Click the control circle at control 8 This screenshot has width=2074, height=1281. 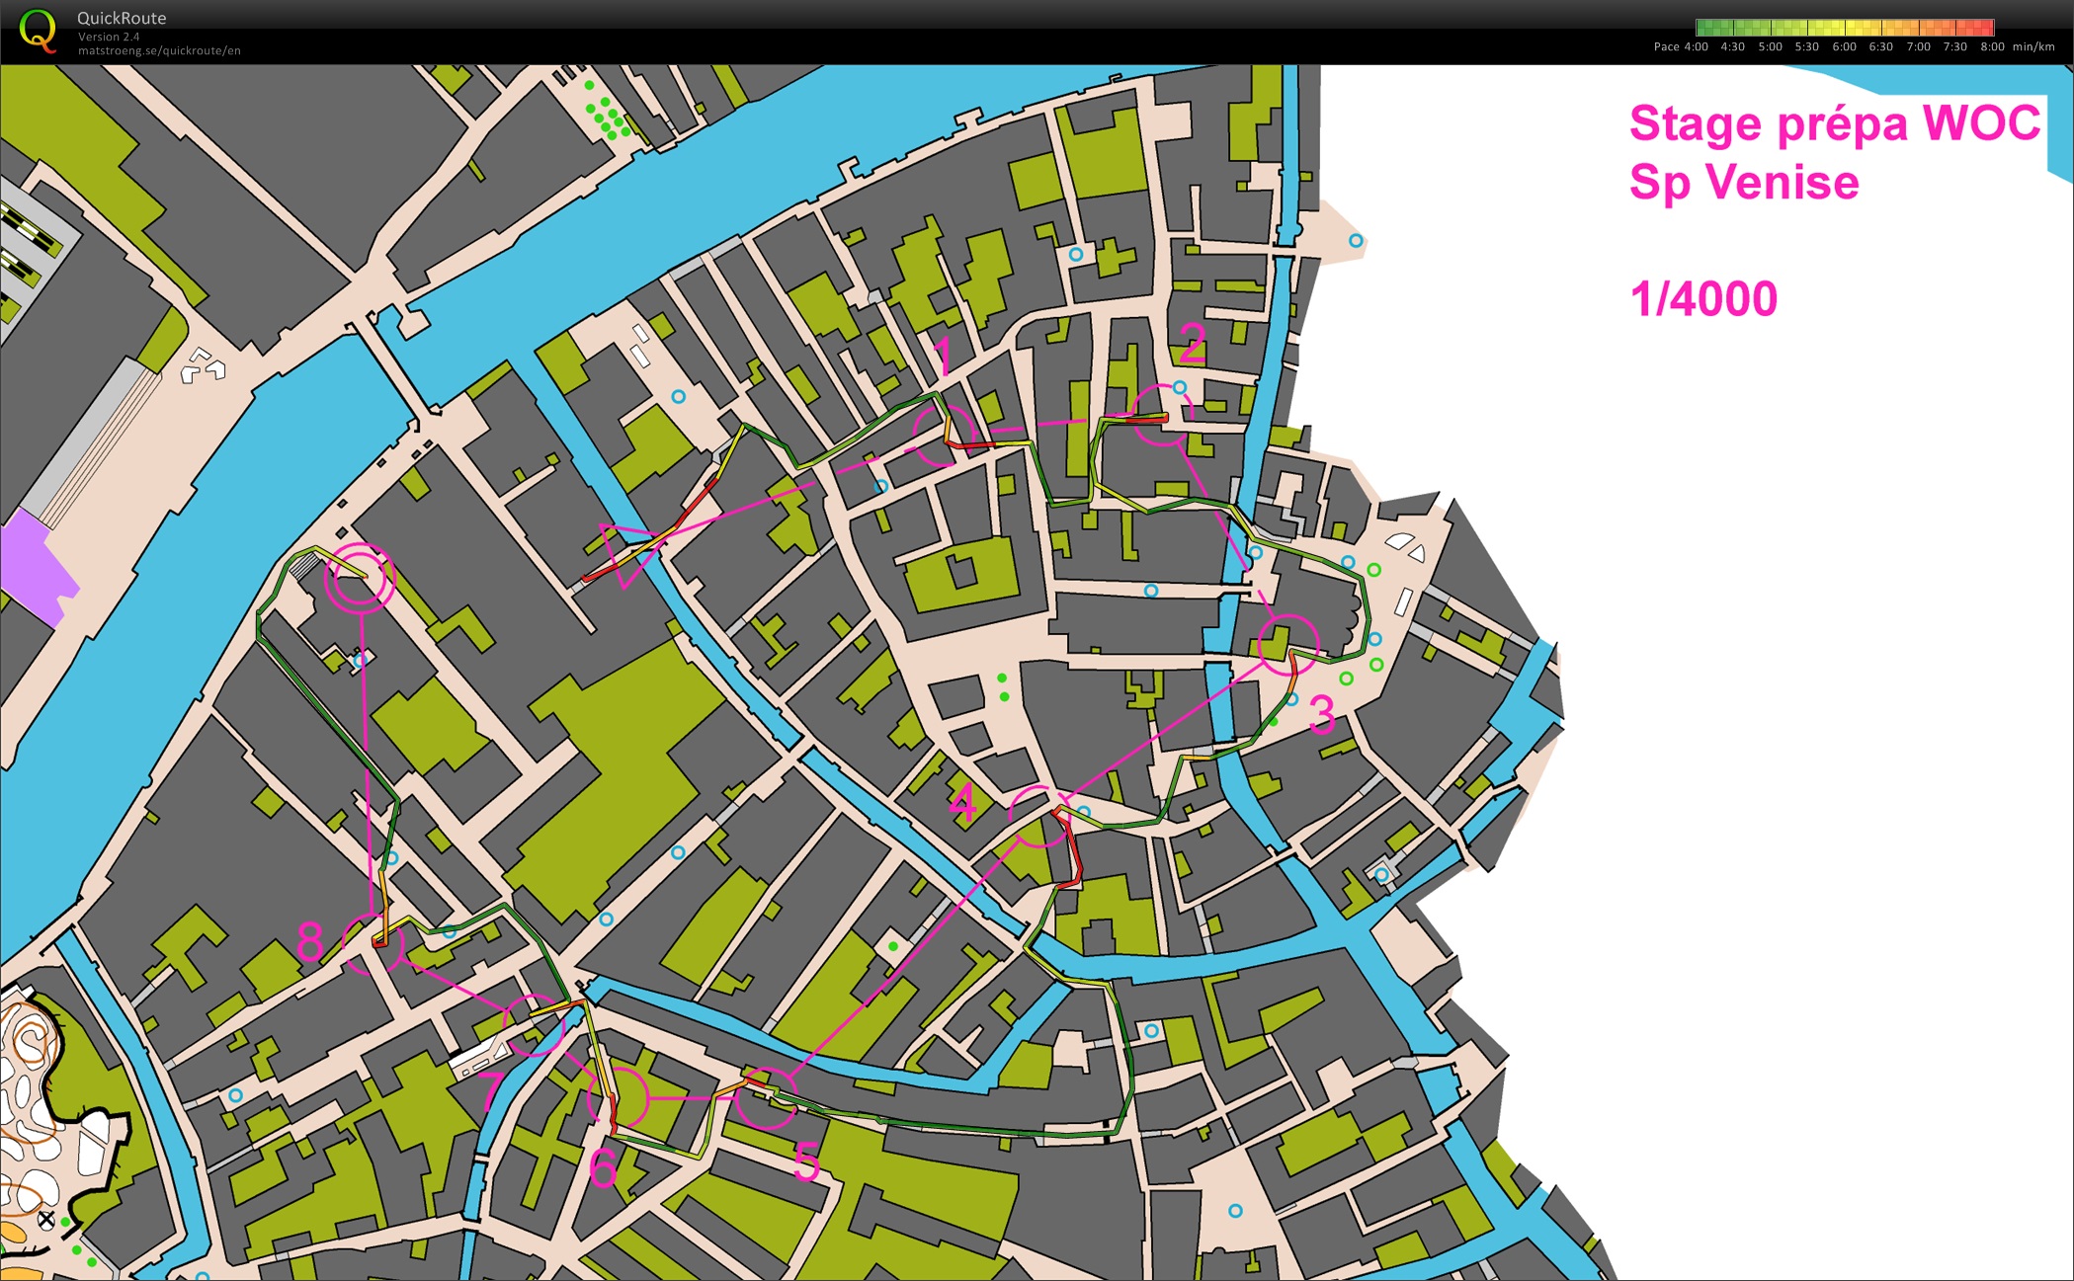[x=373, y=943]
